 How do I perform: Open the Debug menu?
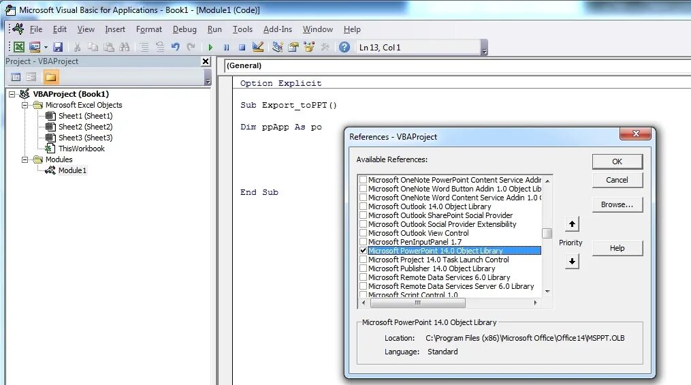click(x=184, y=29)
